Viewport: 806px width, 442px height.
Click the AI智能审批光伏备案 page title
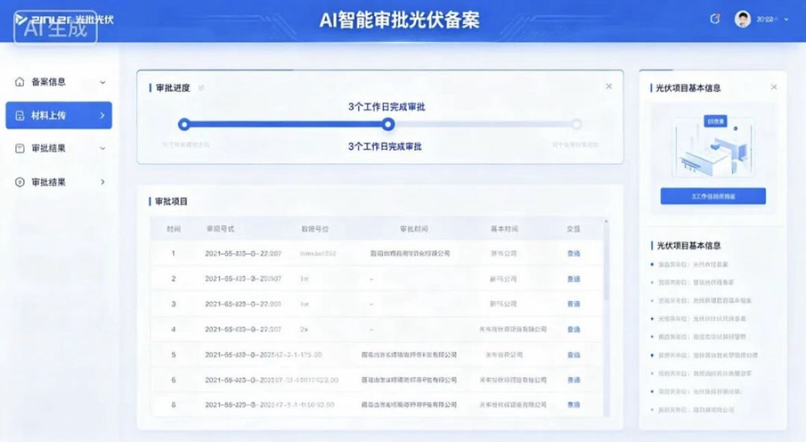pos(399,20)
